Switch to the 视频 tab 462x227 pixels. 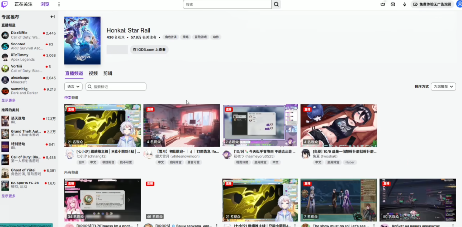[x=93, y=73]
